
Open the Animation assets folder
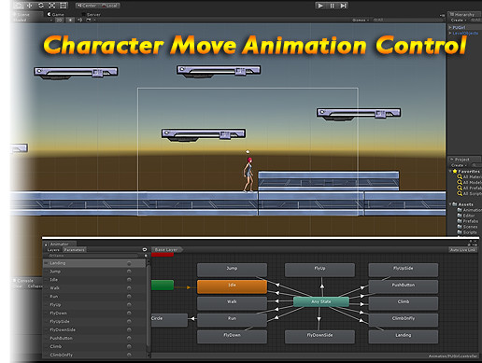[469, 210]
